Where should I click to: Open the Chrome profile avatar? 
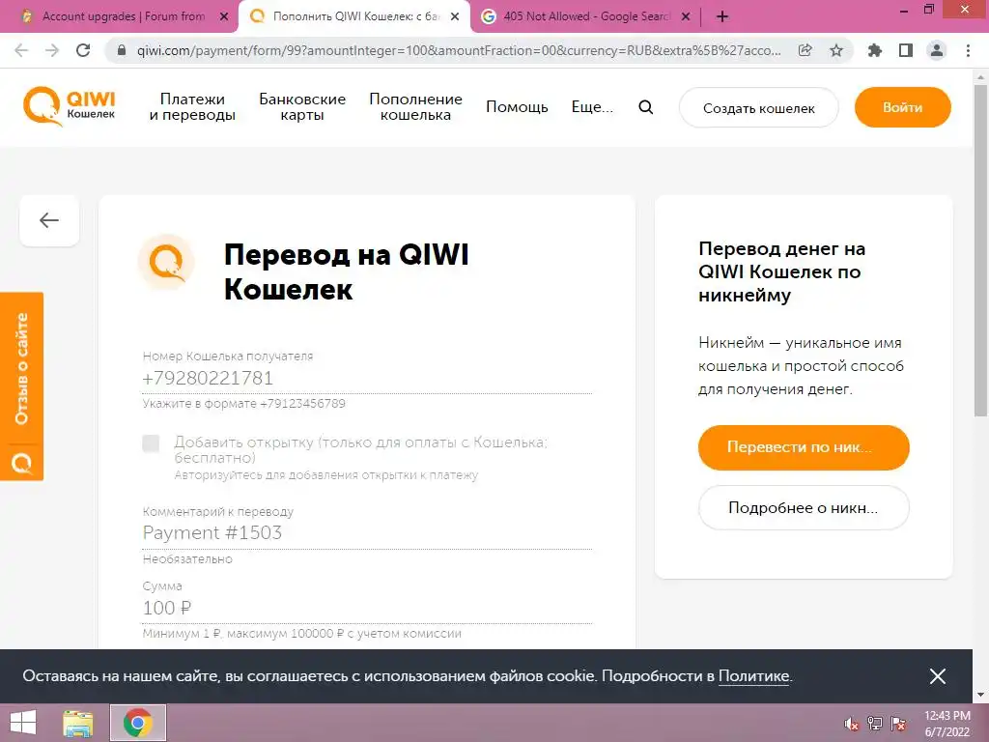937,50
